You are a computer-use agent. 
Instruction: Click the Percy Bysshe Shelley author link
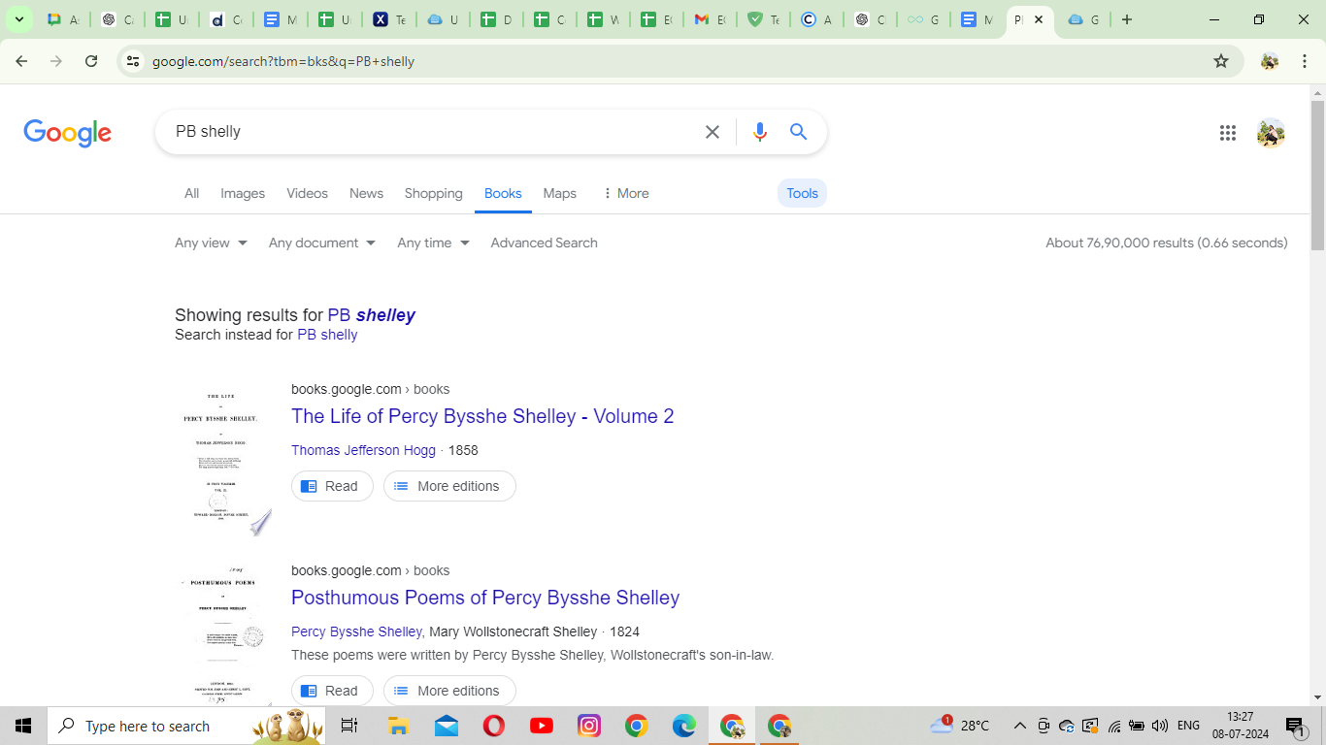coord(356,632)
